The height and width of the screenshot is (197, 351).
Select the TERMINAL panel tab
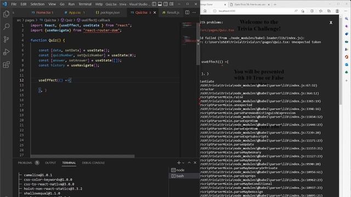point(69,163)
